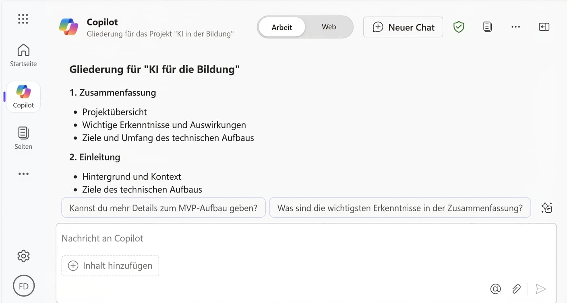Open the apps launcher grid icon

pyautogui.click(x=23, y=19)
